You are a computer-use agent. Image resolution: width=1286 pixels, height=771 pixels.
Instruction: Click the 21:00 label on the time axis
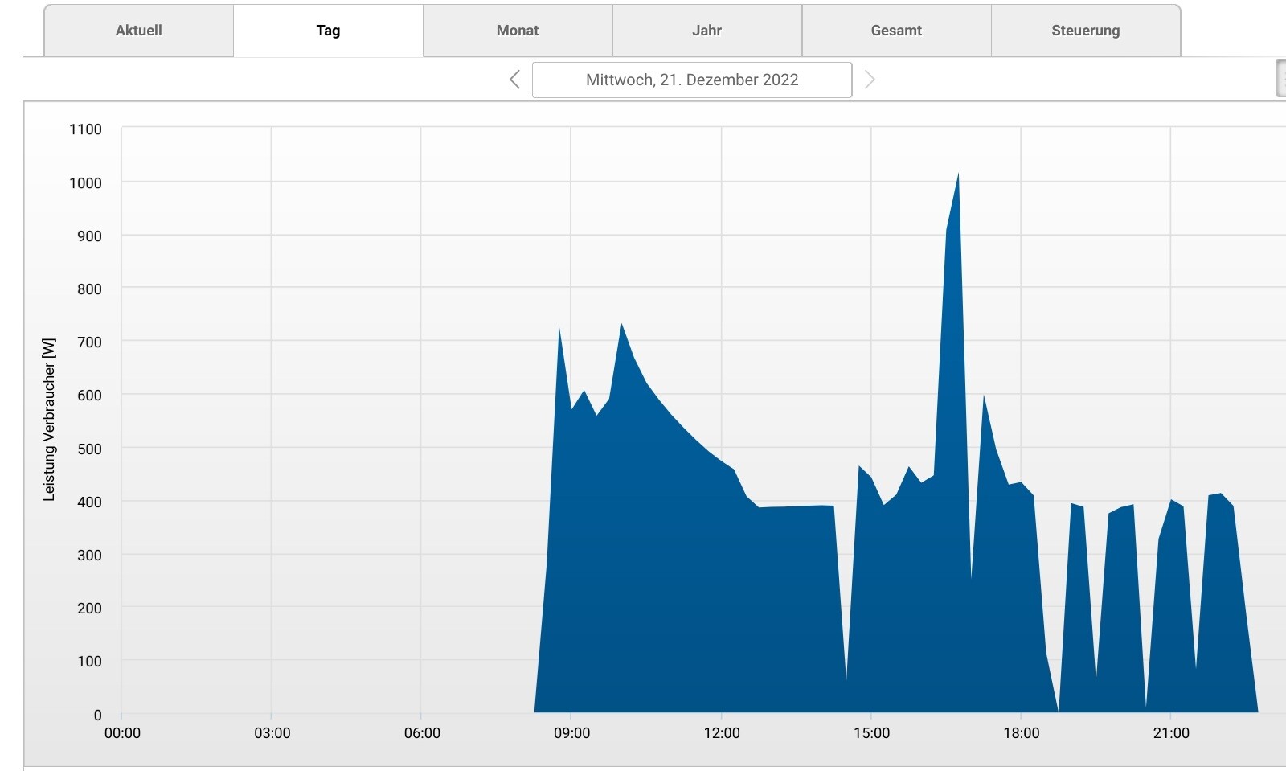(1170, 733)
